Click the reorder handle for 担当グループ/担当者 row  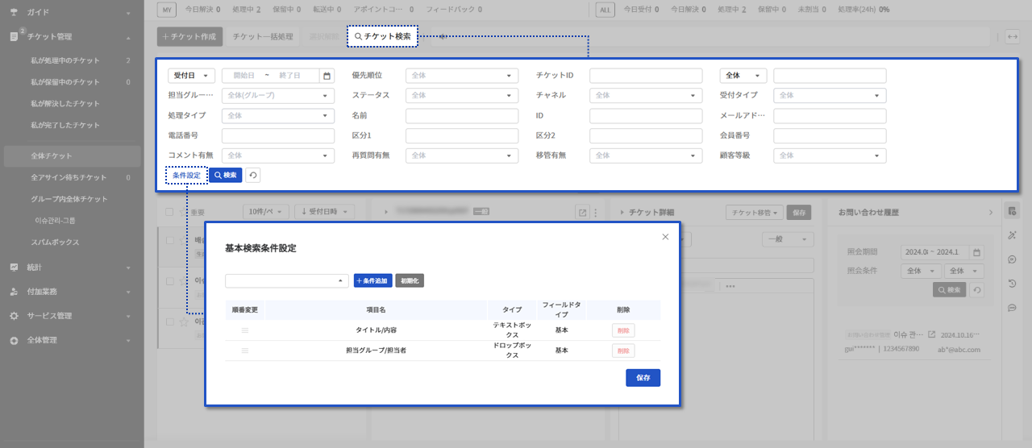[245, 351]
